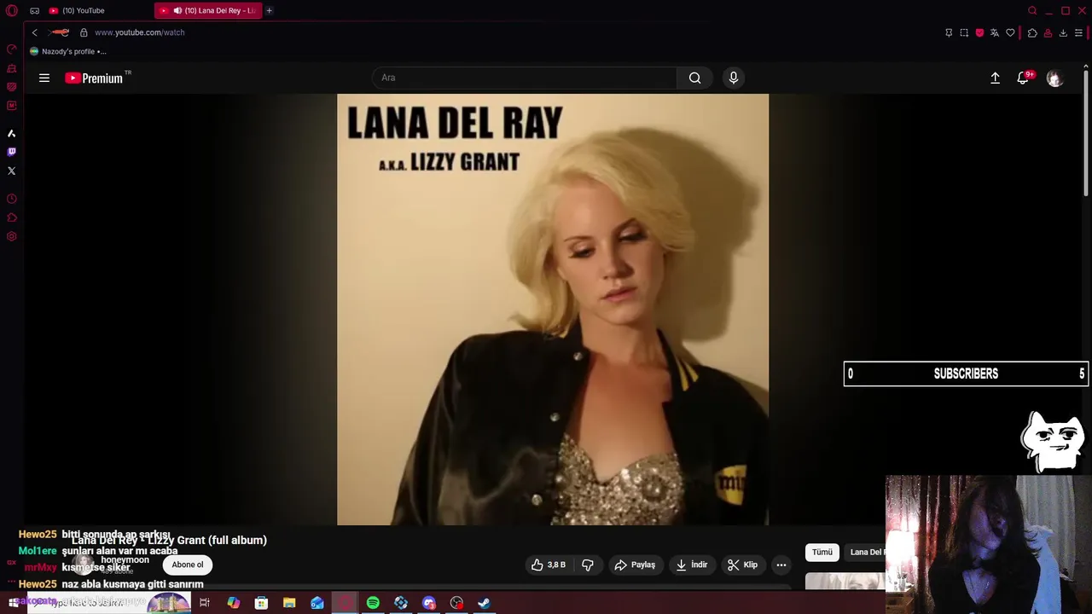The image size is (1092, 614).
Task: Open the three-dot more actions menu
Action: click(x=781, y=565)
